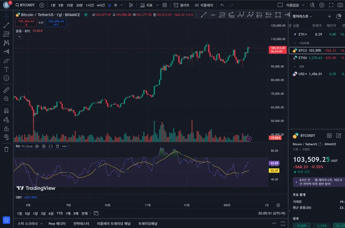Set date range to YTD
345x228 pixels.
(x=60, y=213)
